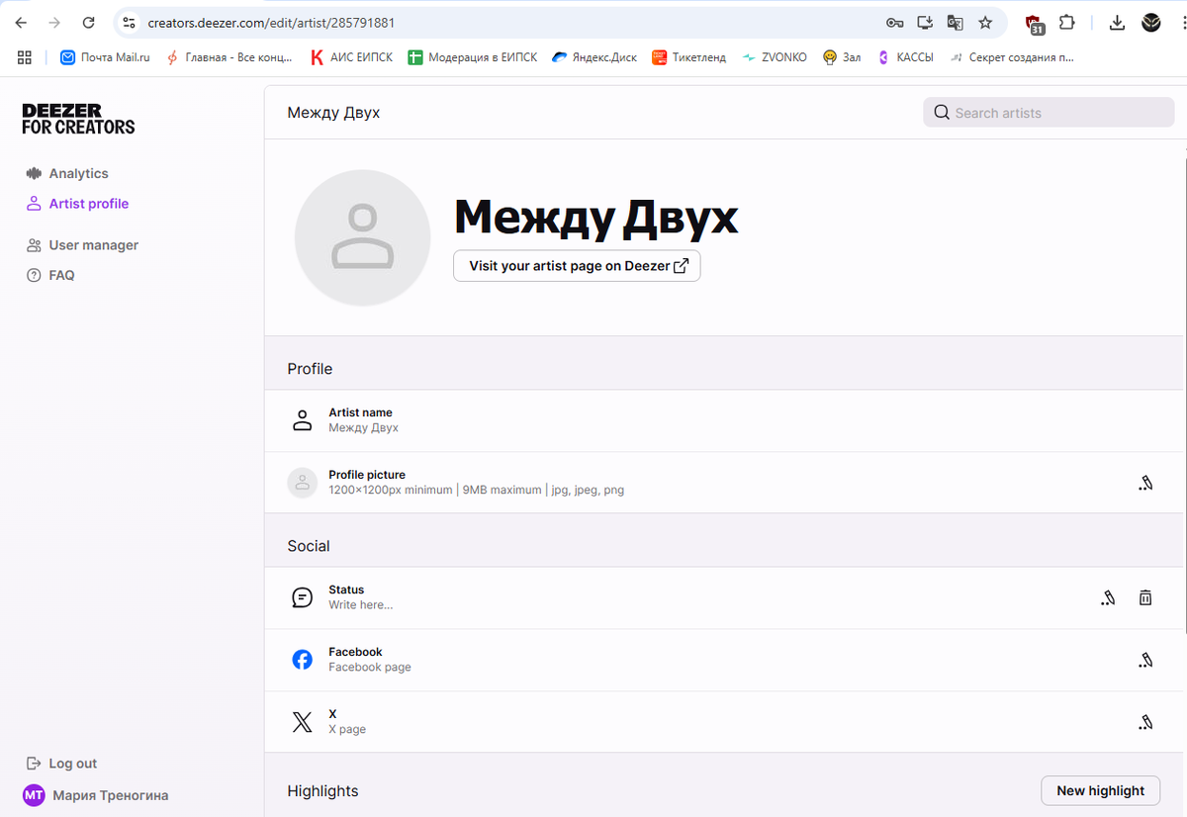Edit the X page pencil icon
The width and height of the screenshot is (1187, 817).
point(1145,722)
